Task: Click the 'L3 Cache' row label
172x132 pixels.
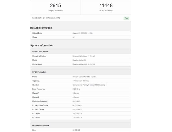Action: pos(36,118)
